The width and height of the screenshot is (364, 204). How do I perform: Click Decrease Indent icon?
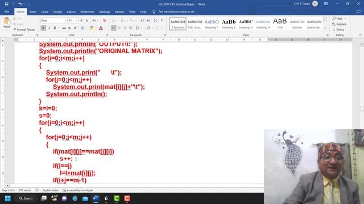coord(142,20)
